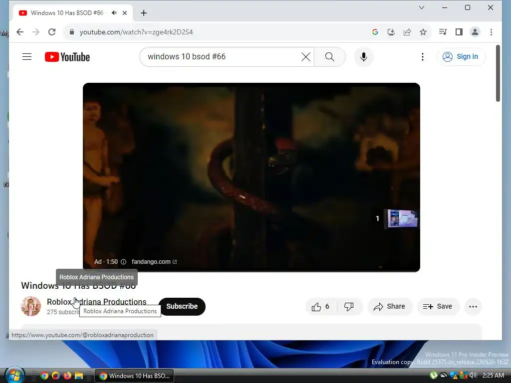This screenshot has height=383, width=511.
Task: Click the magnifier search button
Action: pos(329,57)
